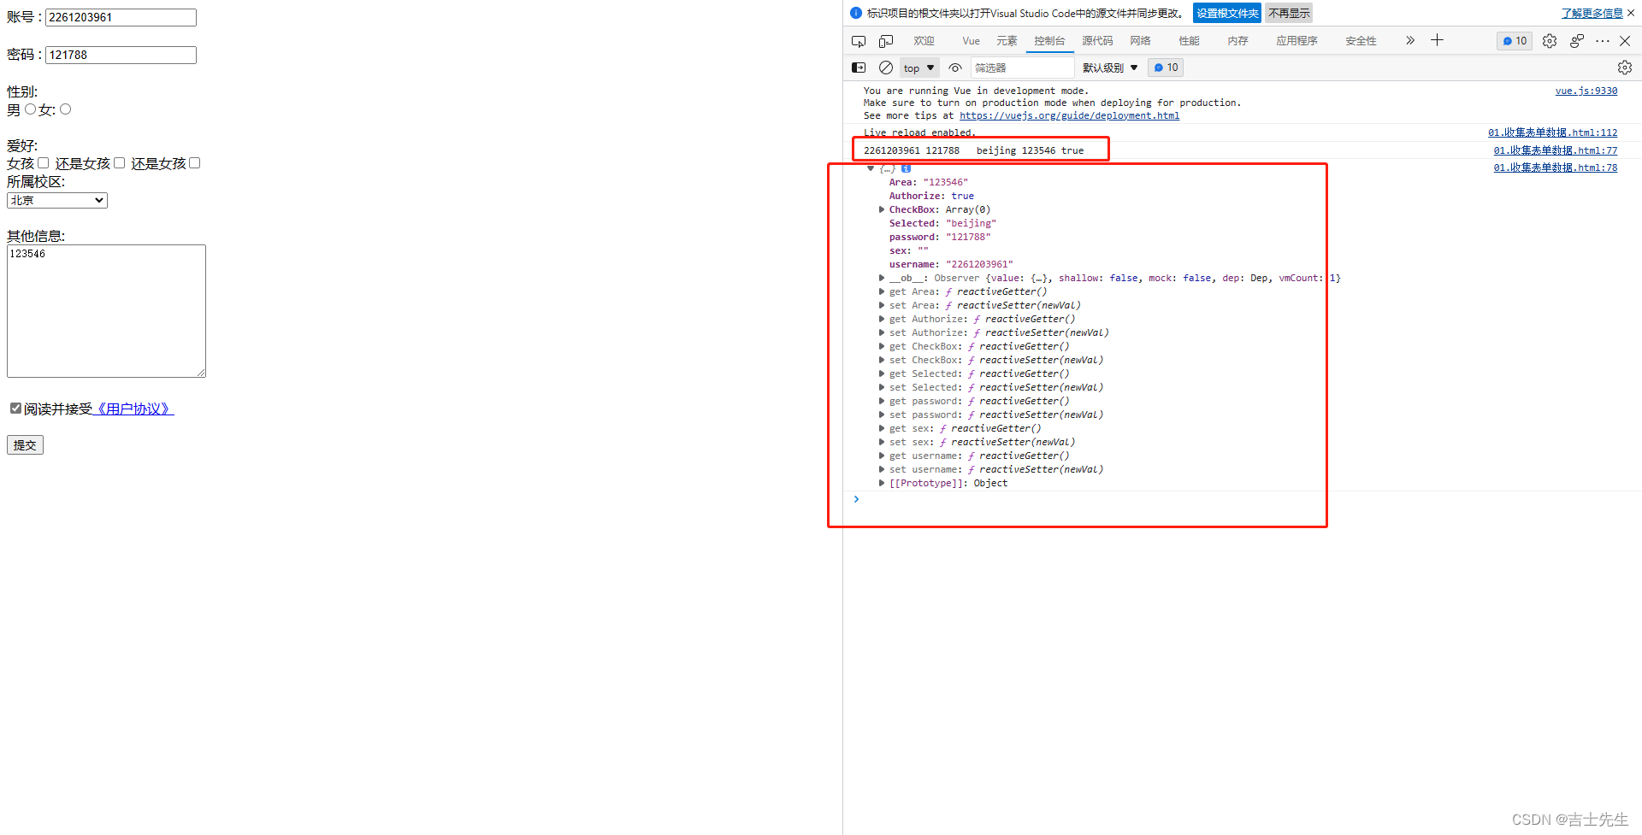Check the 女孩 hobby checkbox

43,163
